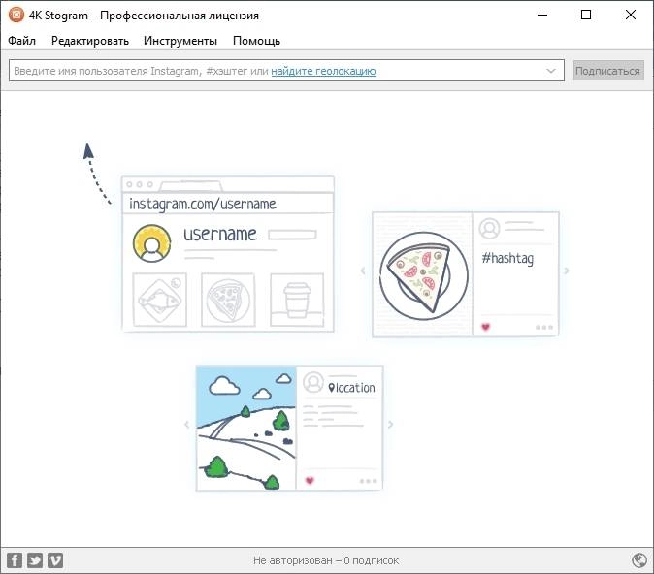Follow the найдите геолокацию link
The image size is (654, 574).
click(323, 71)
